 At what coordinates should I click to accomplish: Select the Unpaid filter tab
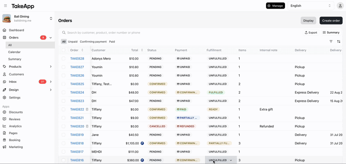73,41
